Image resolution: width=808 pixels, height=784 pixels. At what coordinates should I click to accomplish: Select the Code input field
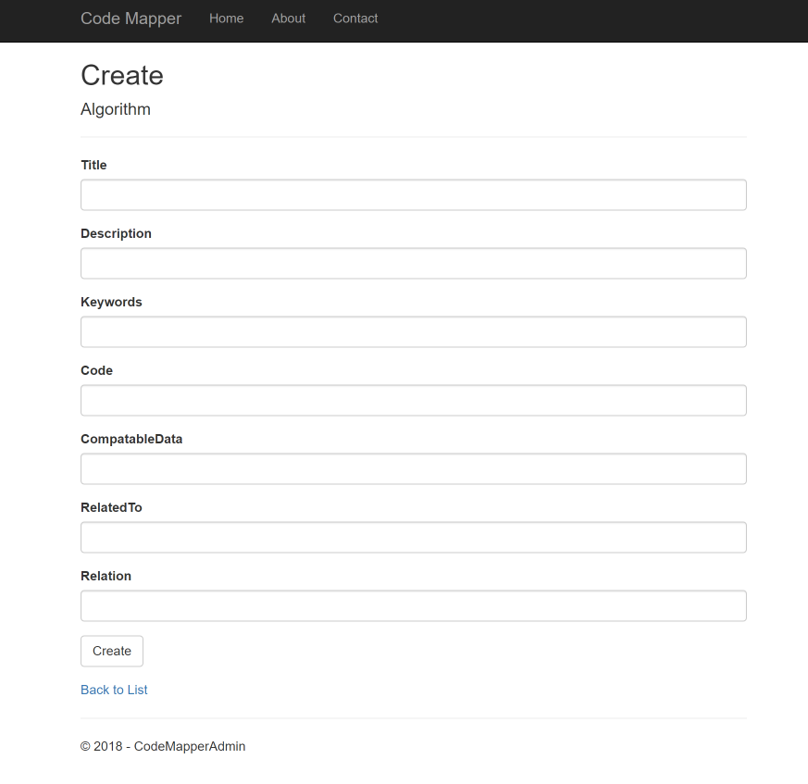pos(414,401)
